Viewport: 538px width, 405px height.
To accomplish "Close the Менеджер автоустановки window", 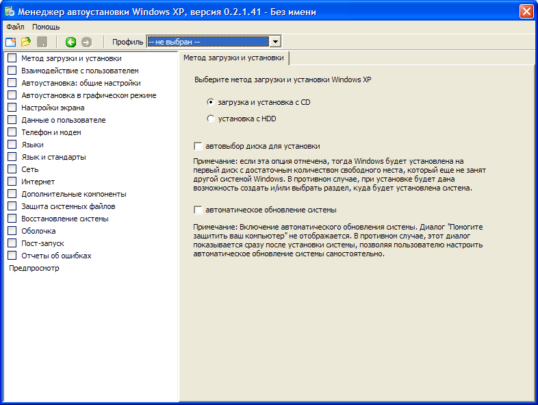I will point(526,12).
